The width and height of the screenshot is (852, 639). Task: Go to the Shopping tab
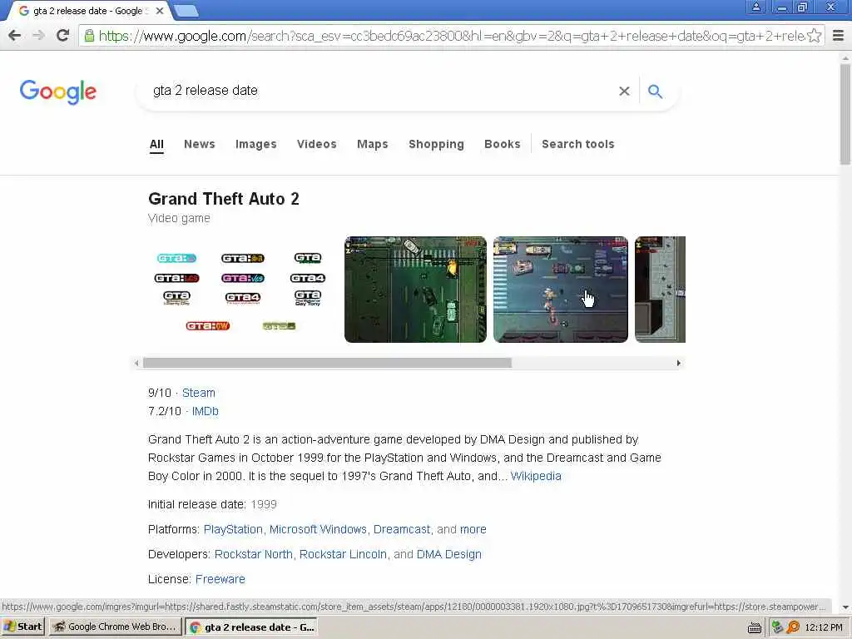pos(436,145)
